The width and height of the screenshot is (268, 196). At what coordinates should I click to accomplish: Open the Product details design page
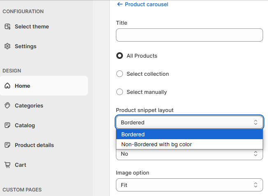pos(35,145)
